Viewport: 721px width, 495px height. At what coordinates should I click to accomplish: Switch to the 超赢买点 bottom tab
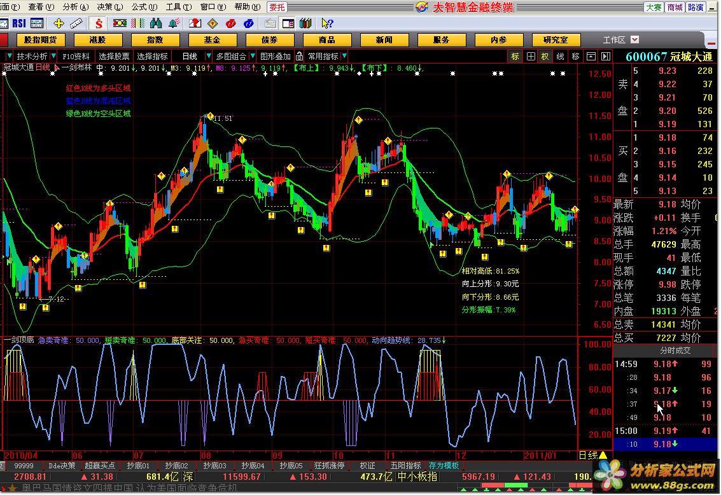tap(100, 466)
